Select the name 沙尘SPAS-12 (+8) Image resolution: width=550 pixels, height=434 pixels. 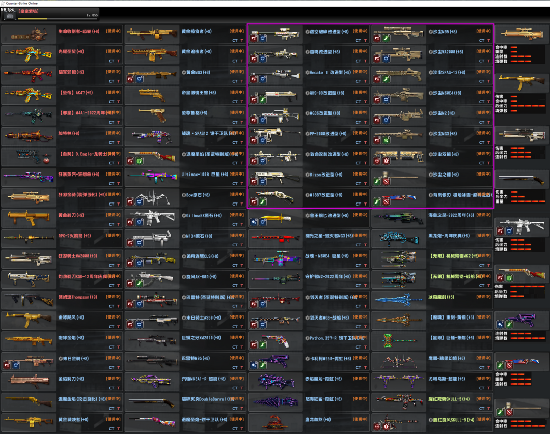[x=449, y=73]
